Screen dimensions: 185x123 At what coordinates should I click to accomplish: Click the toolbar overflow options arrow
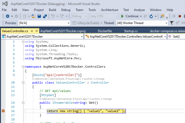tap(167, 18)
